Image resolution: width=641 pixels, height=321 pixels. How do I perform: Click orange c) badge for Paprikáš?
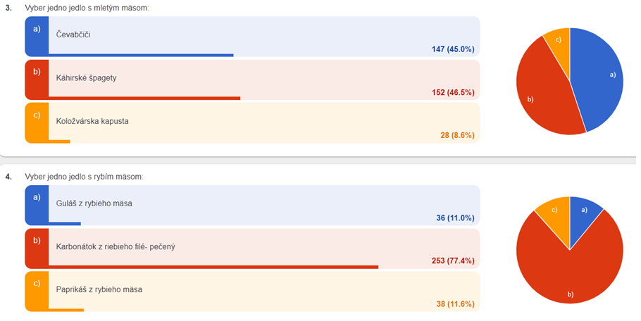37,291
